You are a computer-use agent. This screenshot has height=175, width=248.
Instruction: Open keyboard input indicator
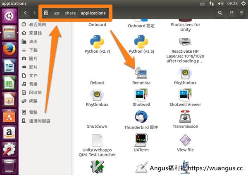coord(202,3)
